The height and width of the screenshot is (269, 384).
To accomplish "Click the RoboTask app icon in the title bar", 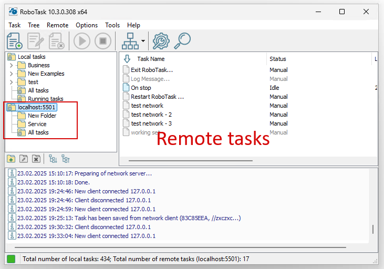I will (13, 12).
